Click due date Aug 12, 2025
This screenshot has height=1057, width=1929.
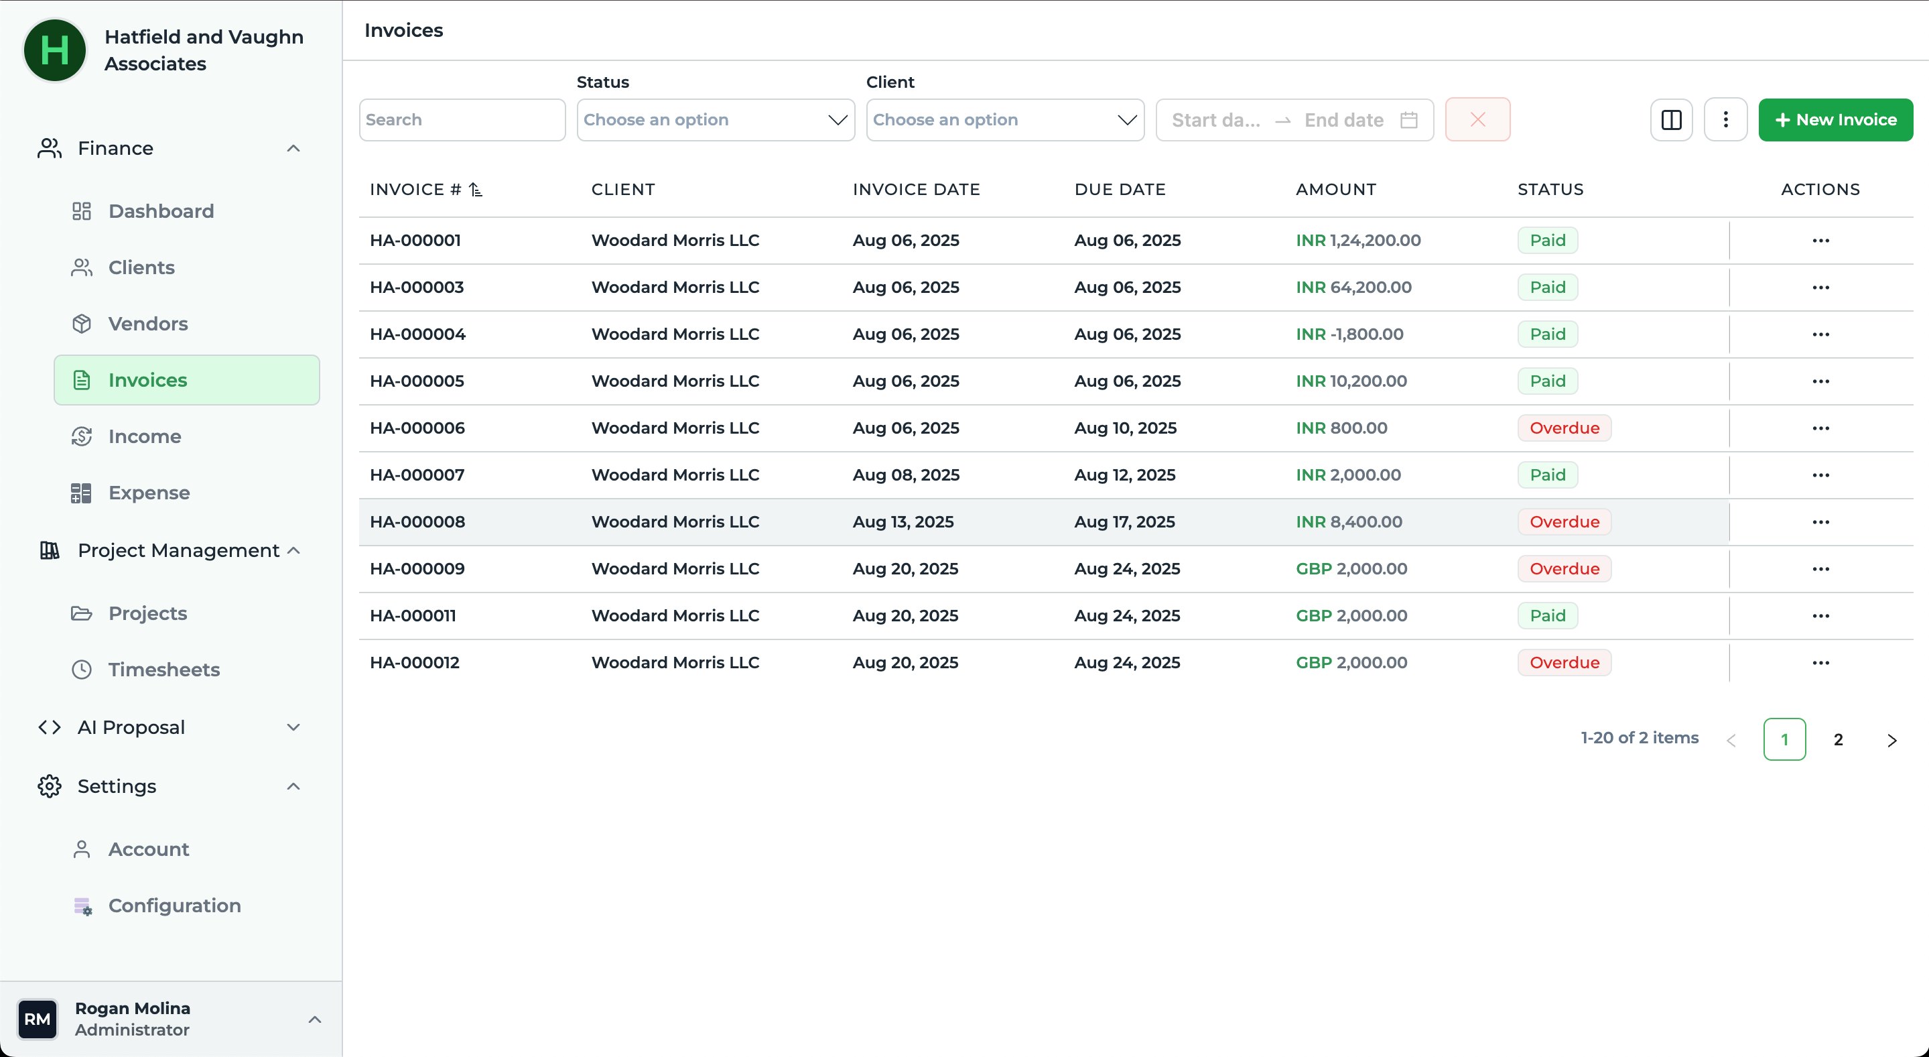(1125, 475)
